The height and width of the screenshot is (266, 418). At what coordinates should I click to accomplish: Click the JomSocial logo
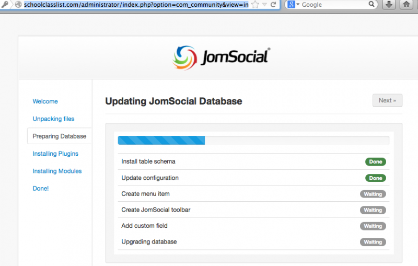click(x=221, y=57)
